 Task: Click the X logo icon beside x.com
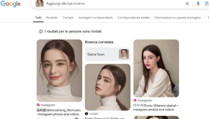tap(86, 114)
